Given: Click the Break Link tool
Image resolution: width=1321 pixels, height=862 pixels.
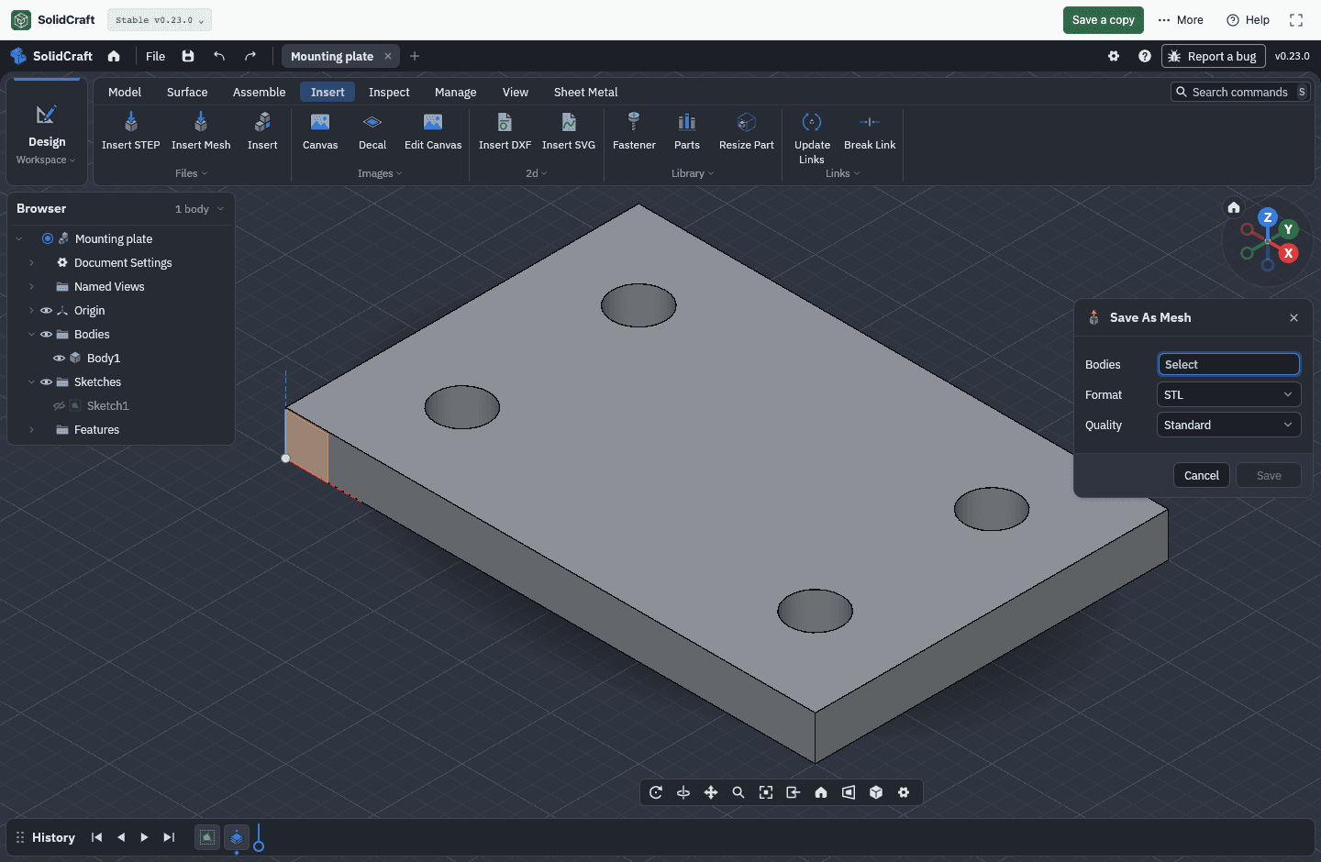Looking at the screenshot, I should click(870, 130).
